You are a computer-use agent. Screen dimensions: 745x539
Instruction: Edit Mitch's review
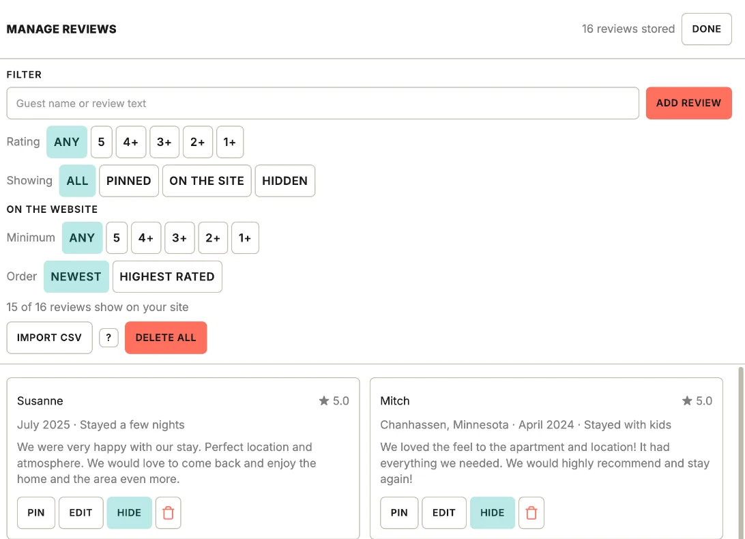443,513
